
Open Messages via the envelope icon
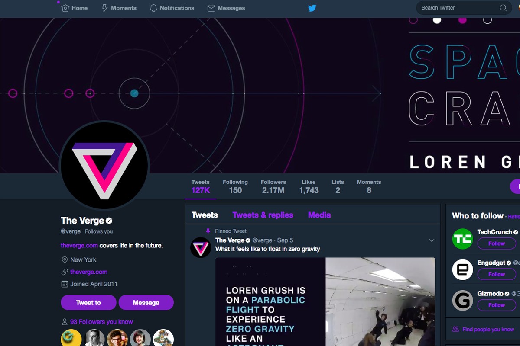(x=211, y=8)
